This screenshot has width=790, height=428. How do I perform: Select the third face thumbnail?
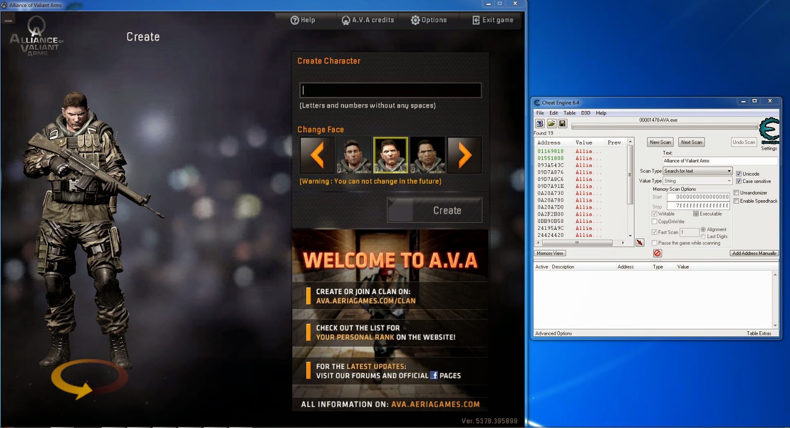[x=428, y=155]
